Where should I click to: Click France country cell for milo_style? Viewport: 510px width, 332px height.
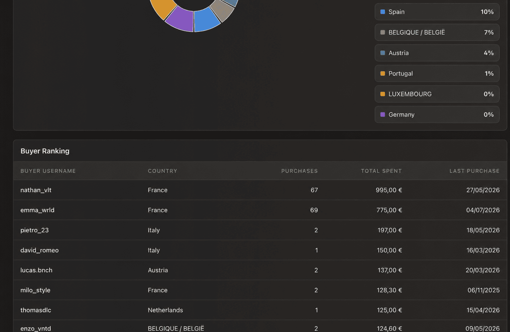point(158,290)
